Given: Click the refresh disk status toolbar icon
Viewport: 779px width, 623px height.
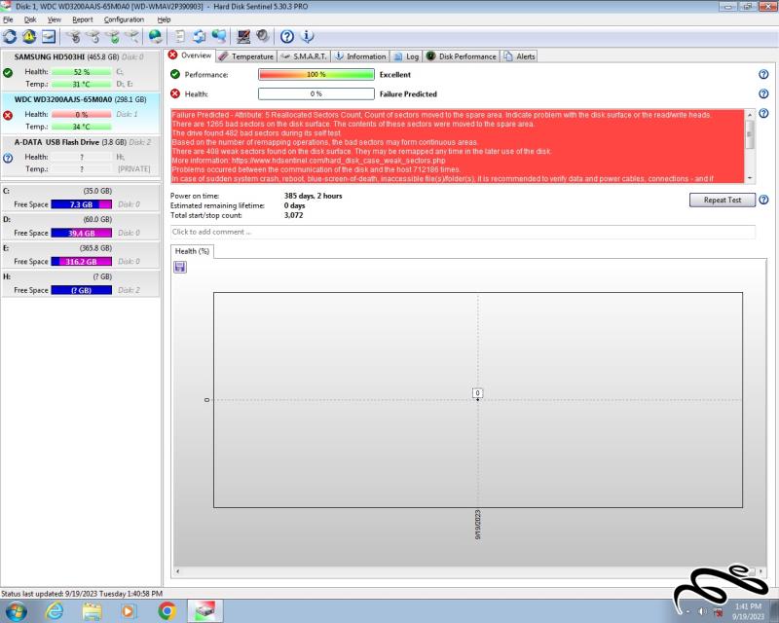Looking at the screenshot, I should 10,36.
